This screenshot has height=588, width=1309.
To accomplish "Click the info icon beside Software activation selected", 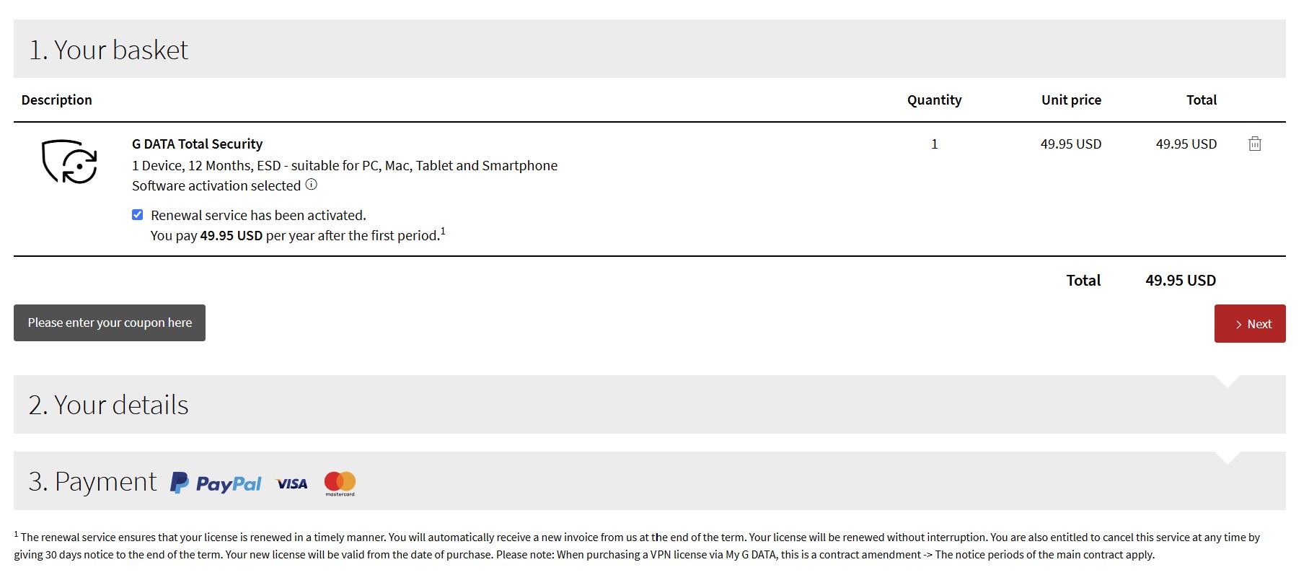I will tap(312, 185).
